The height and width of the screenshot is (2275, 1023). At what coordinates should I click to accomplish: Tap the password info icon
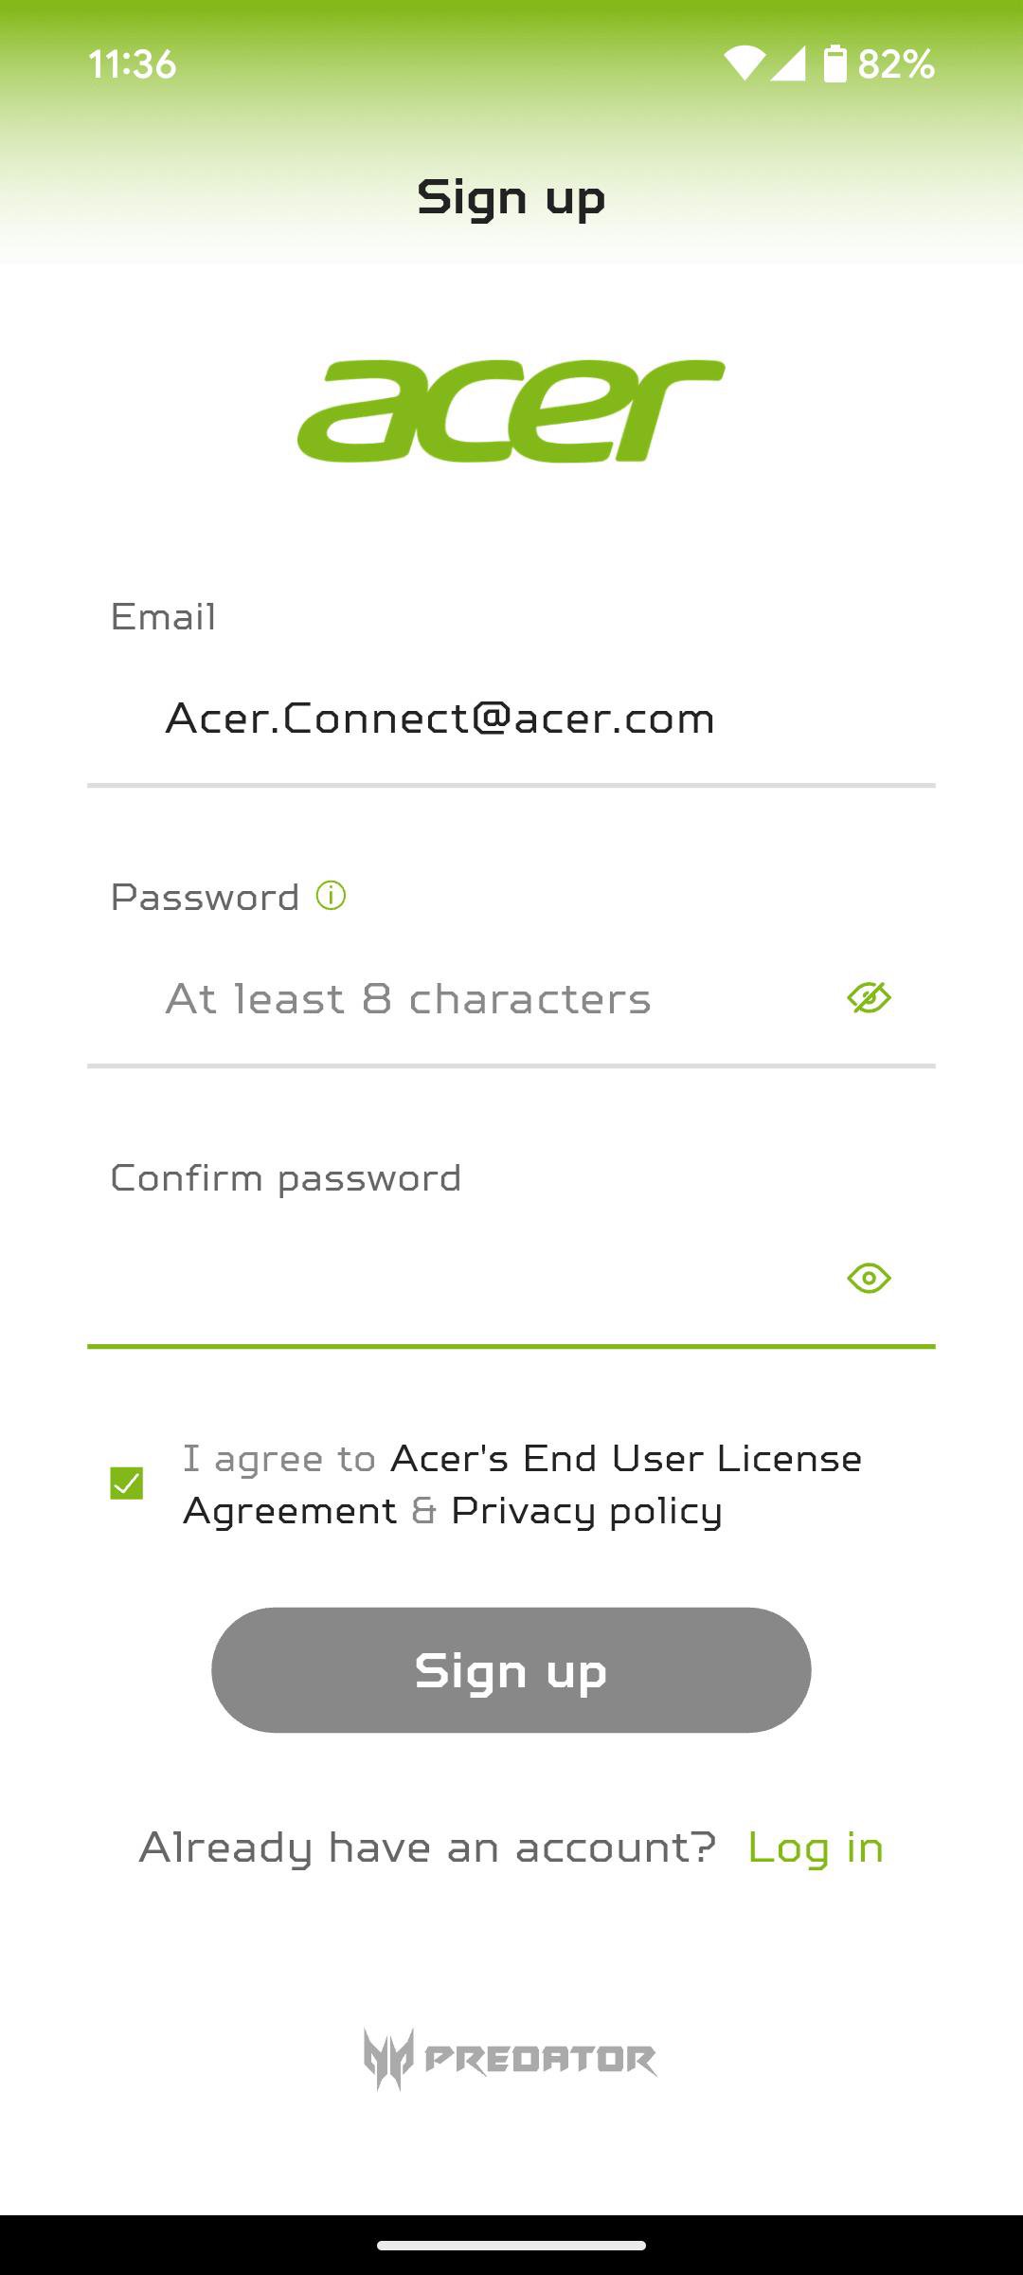(331, 896)
